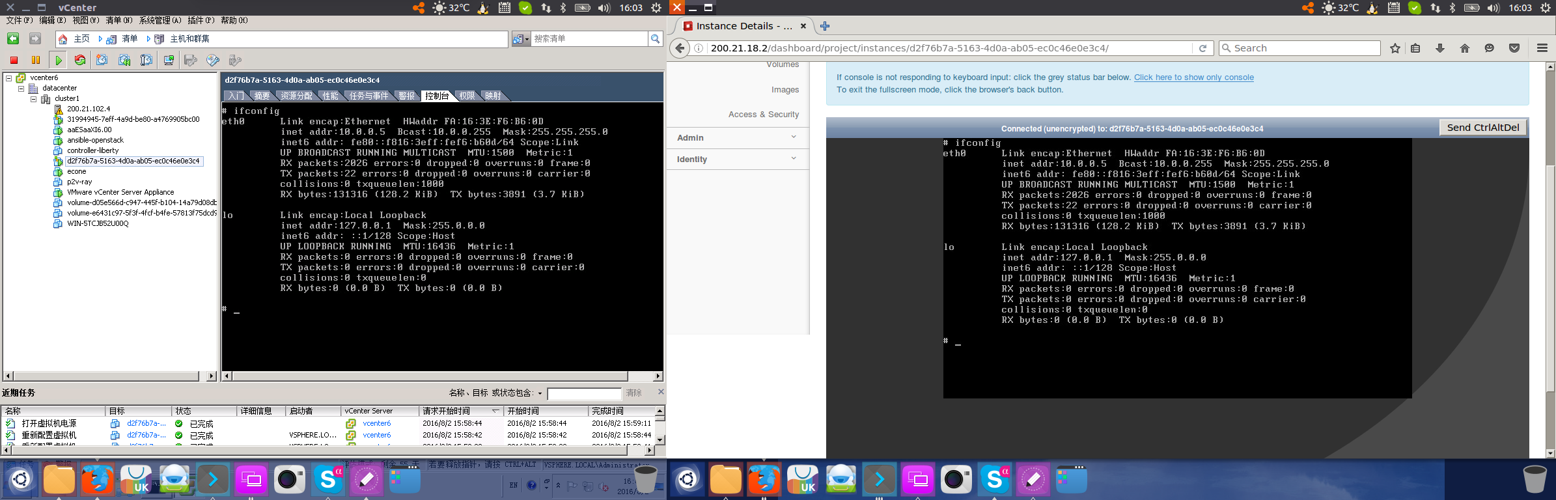Click the Send CtrlAltDel button
The image size is (1556, 500).
(x=1483, y=128)
